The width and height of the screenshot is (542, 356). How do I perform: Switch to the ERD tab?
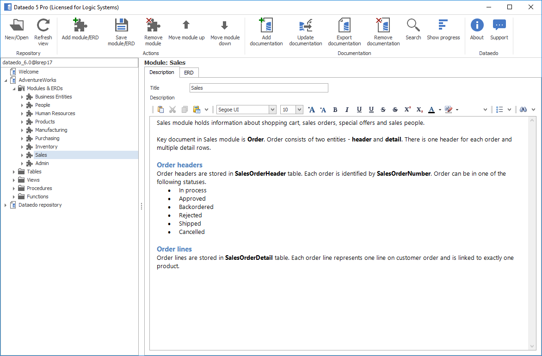(189, 73)
